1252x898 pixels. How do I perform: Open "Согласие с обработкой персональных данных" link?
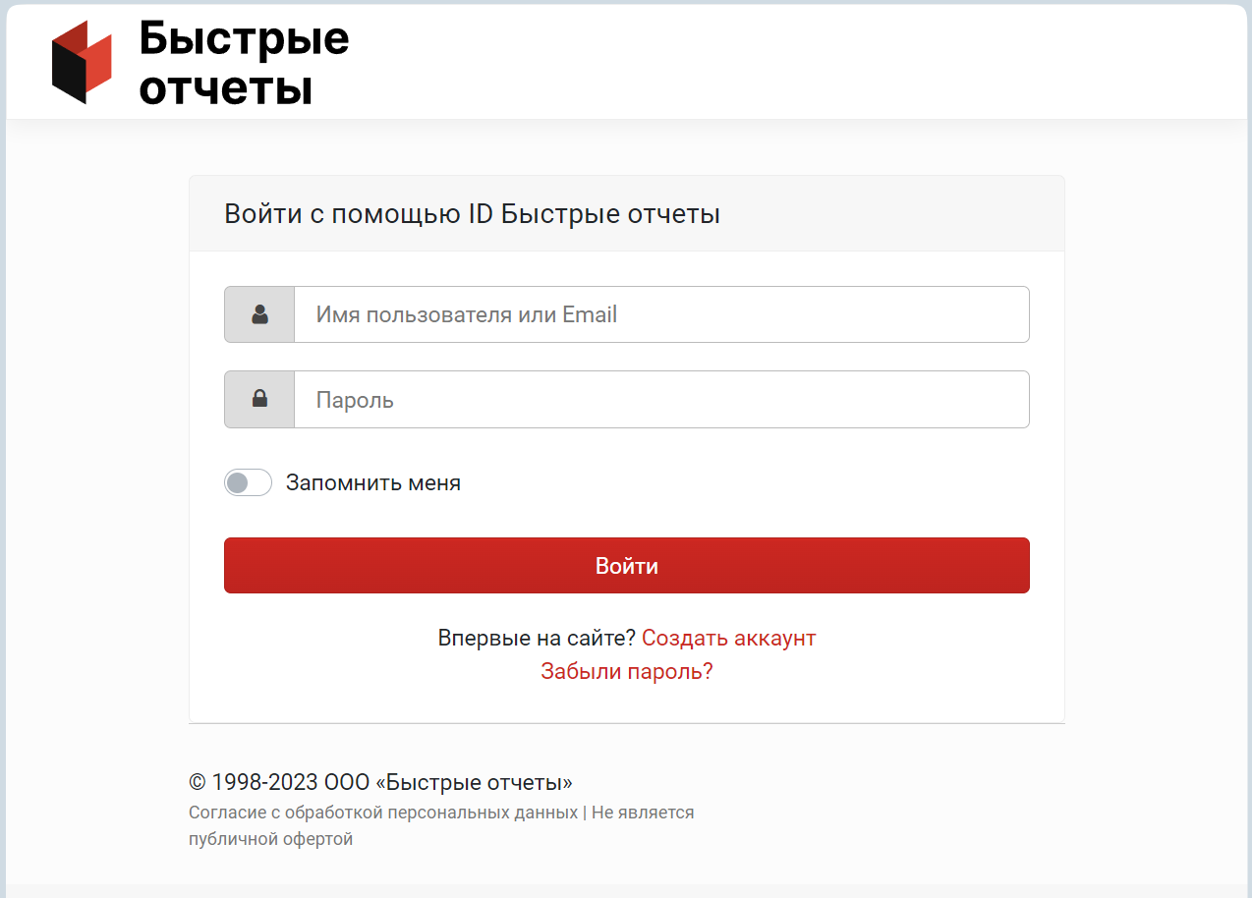tap(383, 813)
